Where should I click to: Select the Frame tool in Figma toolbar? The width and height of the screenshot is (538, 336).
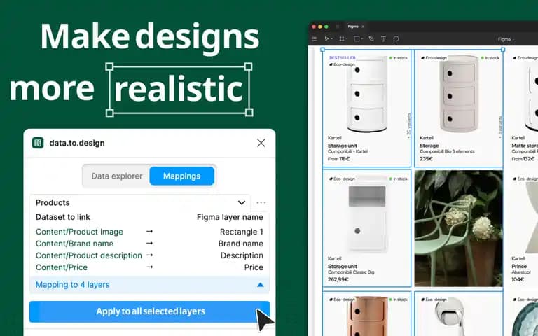[x=341, y=39]
